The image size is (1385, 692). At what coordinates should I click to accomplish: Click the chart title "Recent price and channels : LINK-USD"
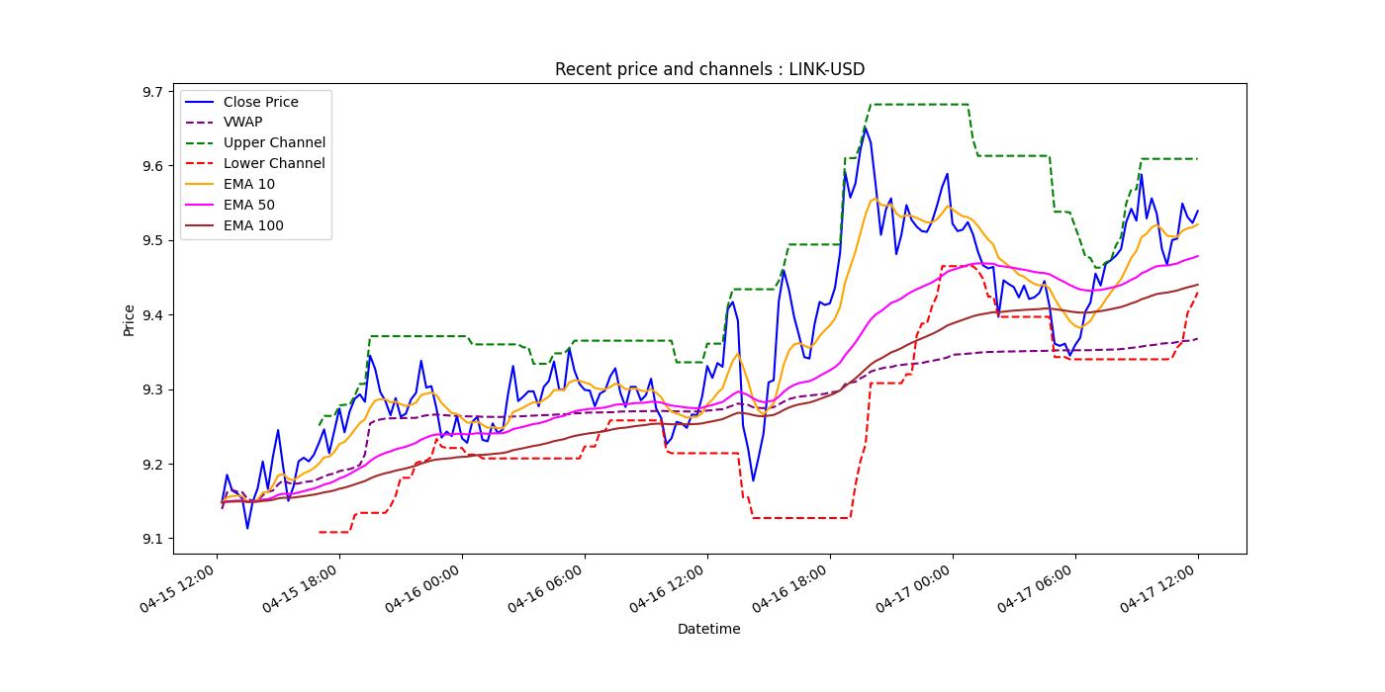click(x=709, y=69)
